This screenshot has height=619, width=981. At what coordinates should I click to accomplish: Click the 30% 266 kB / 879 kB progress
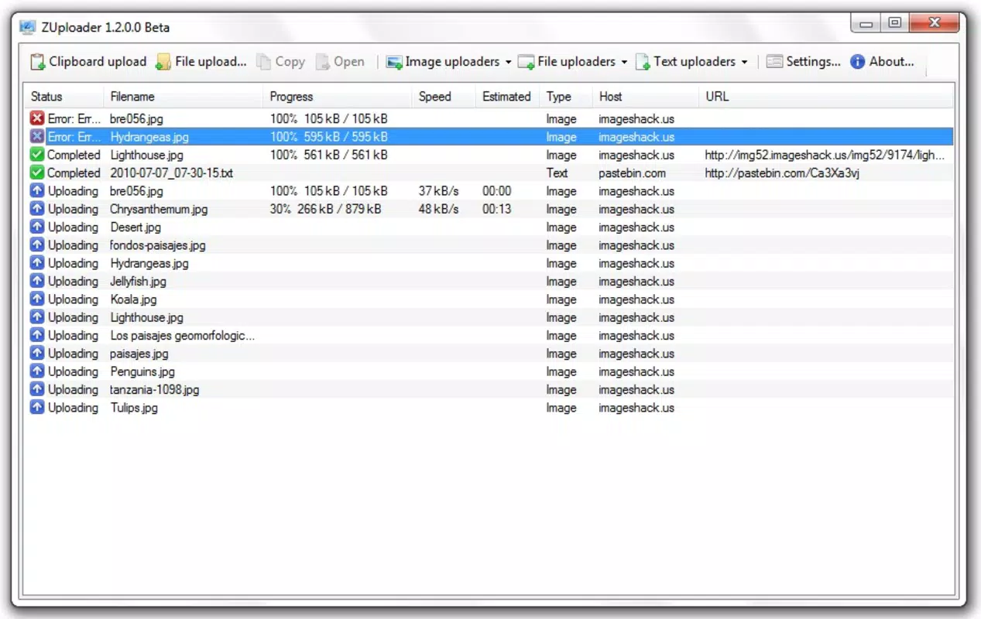(x=325, y=209)
